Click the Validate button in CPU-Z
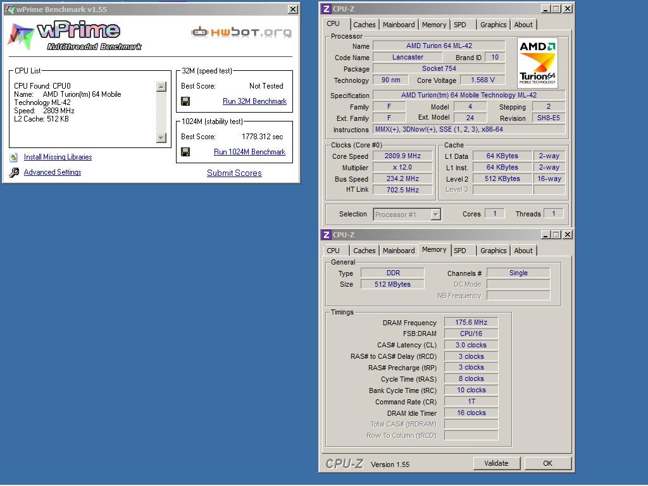 point(496,463)
